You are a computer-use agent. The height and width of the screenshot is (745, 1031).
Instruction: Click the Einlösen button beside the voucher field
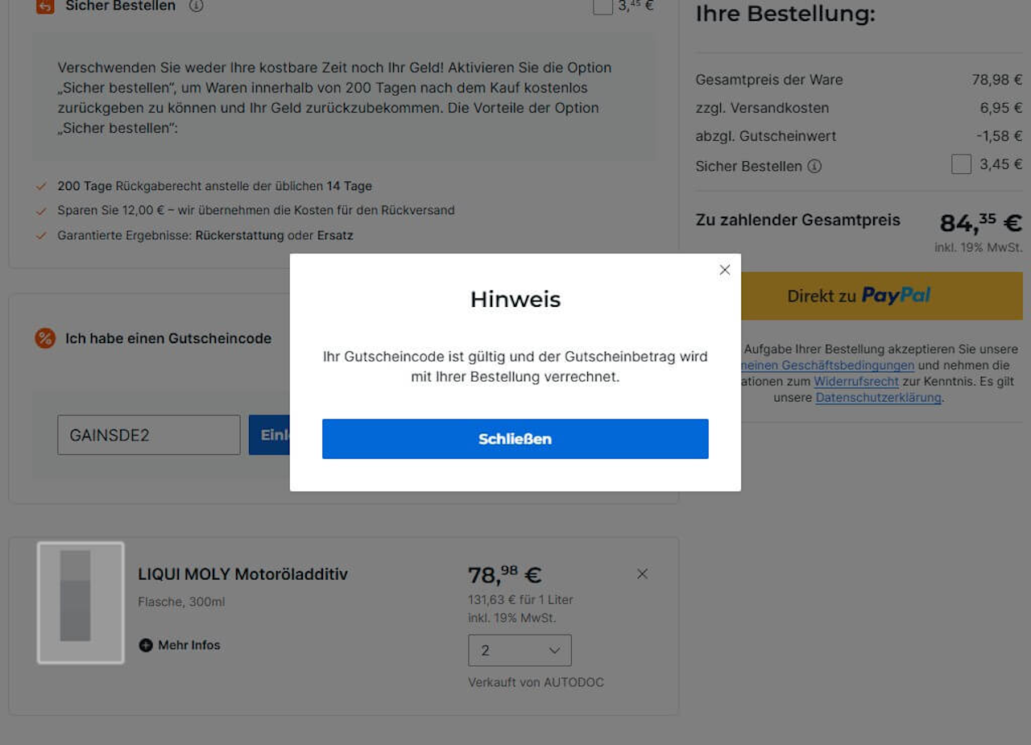[x=270, y=435]
